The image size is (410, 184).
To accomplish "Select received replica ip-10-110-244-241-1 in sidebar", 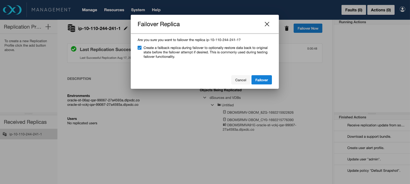I will pos(26,134).
